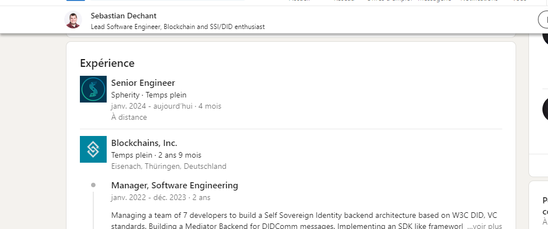Screen dimensions: 548x229
Task: Click the Temps plein · 2 ans 9 mois line
Action: point(156,155)
